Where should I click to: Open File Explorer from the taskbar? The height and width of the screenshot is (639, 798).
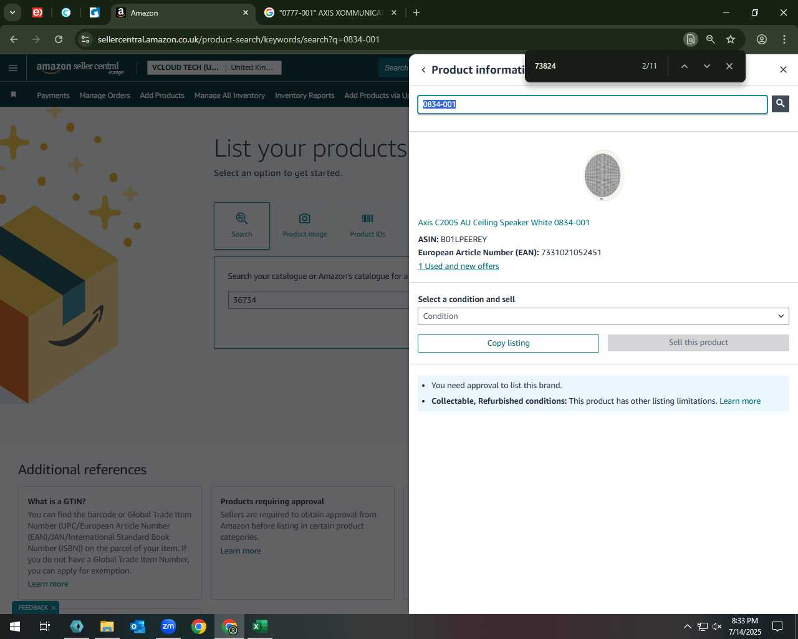point(107,627)
